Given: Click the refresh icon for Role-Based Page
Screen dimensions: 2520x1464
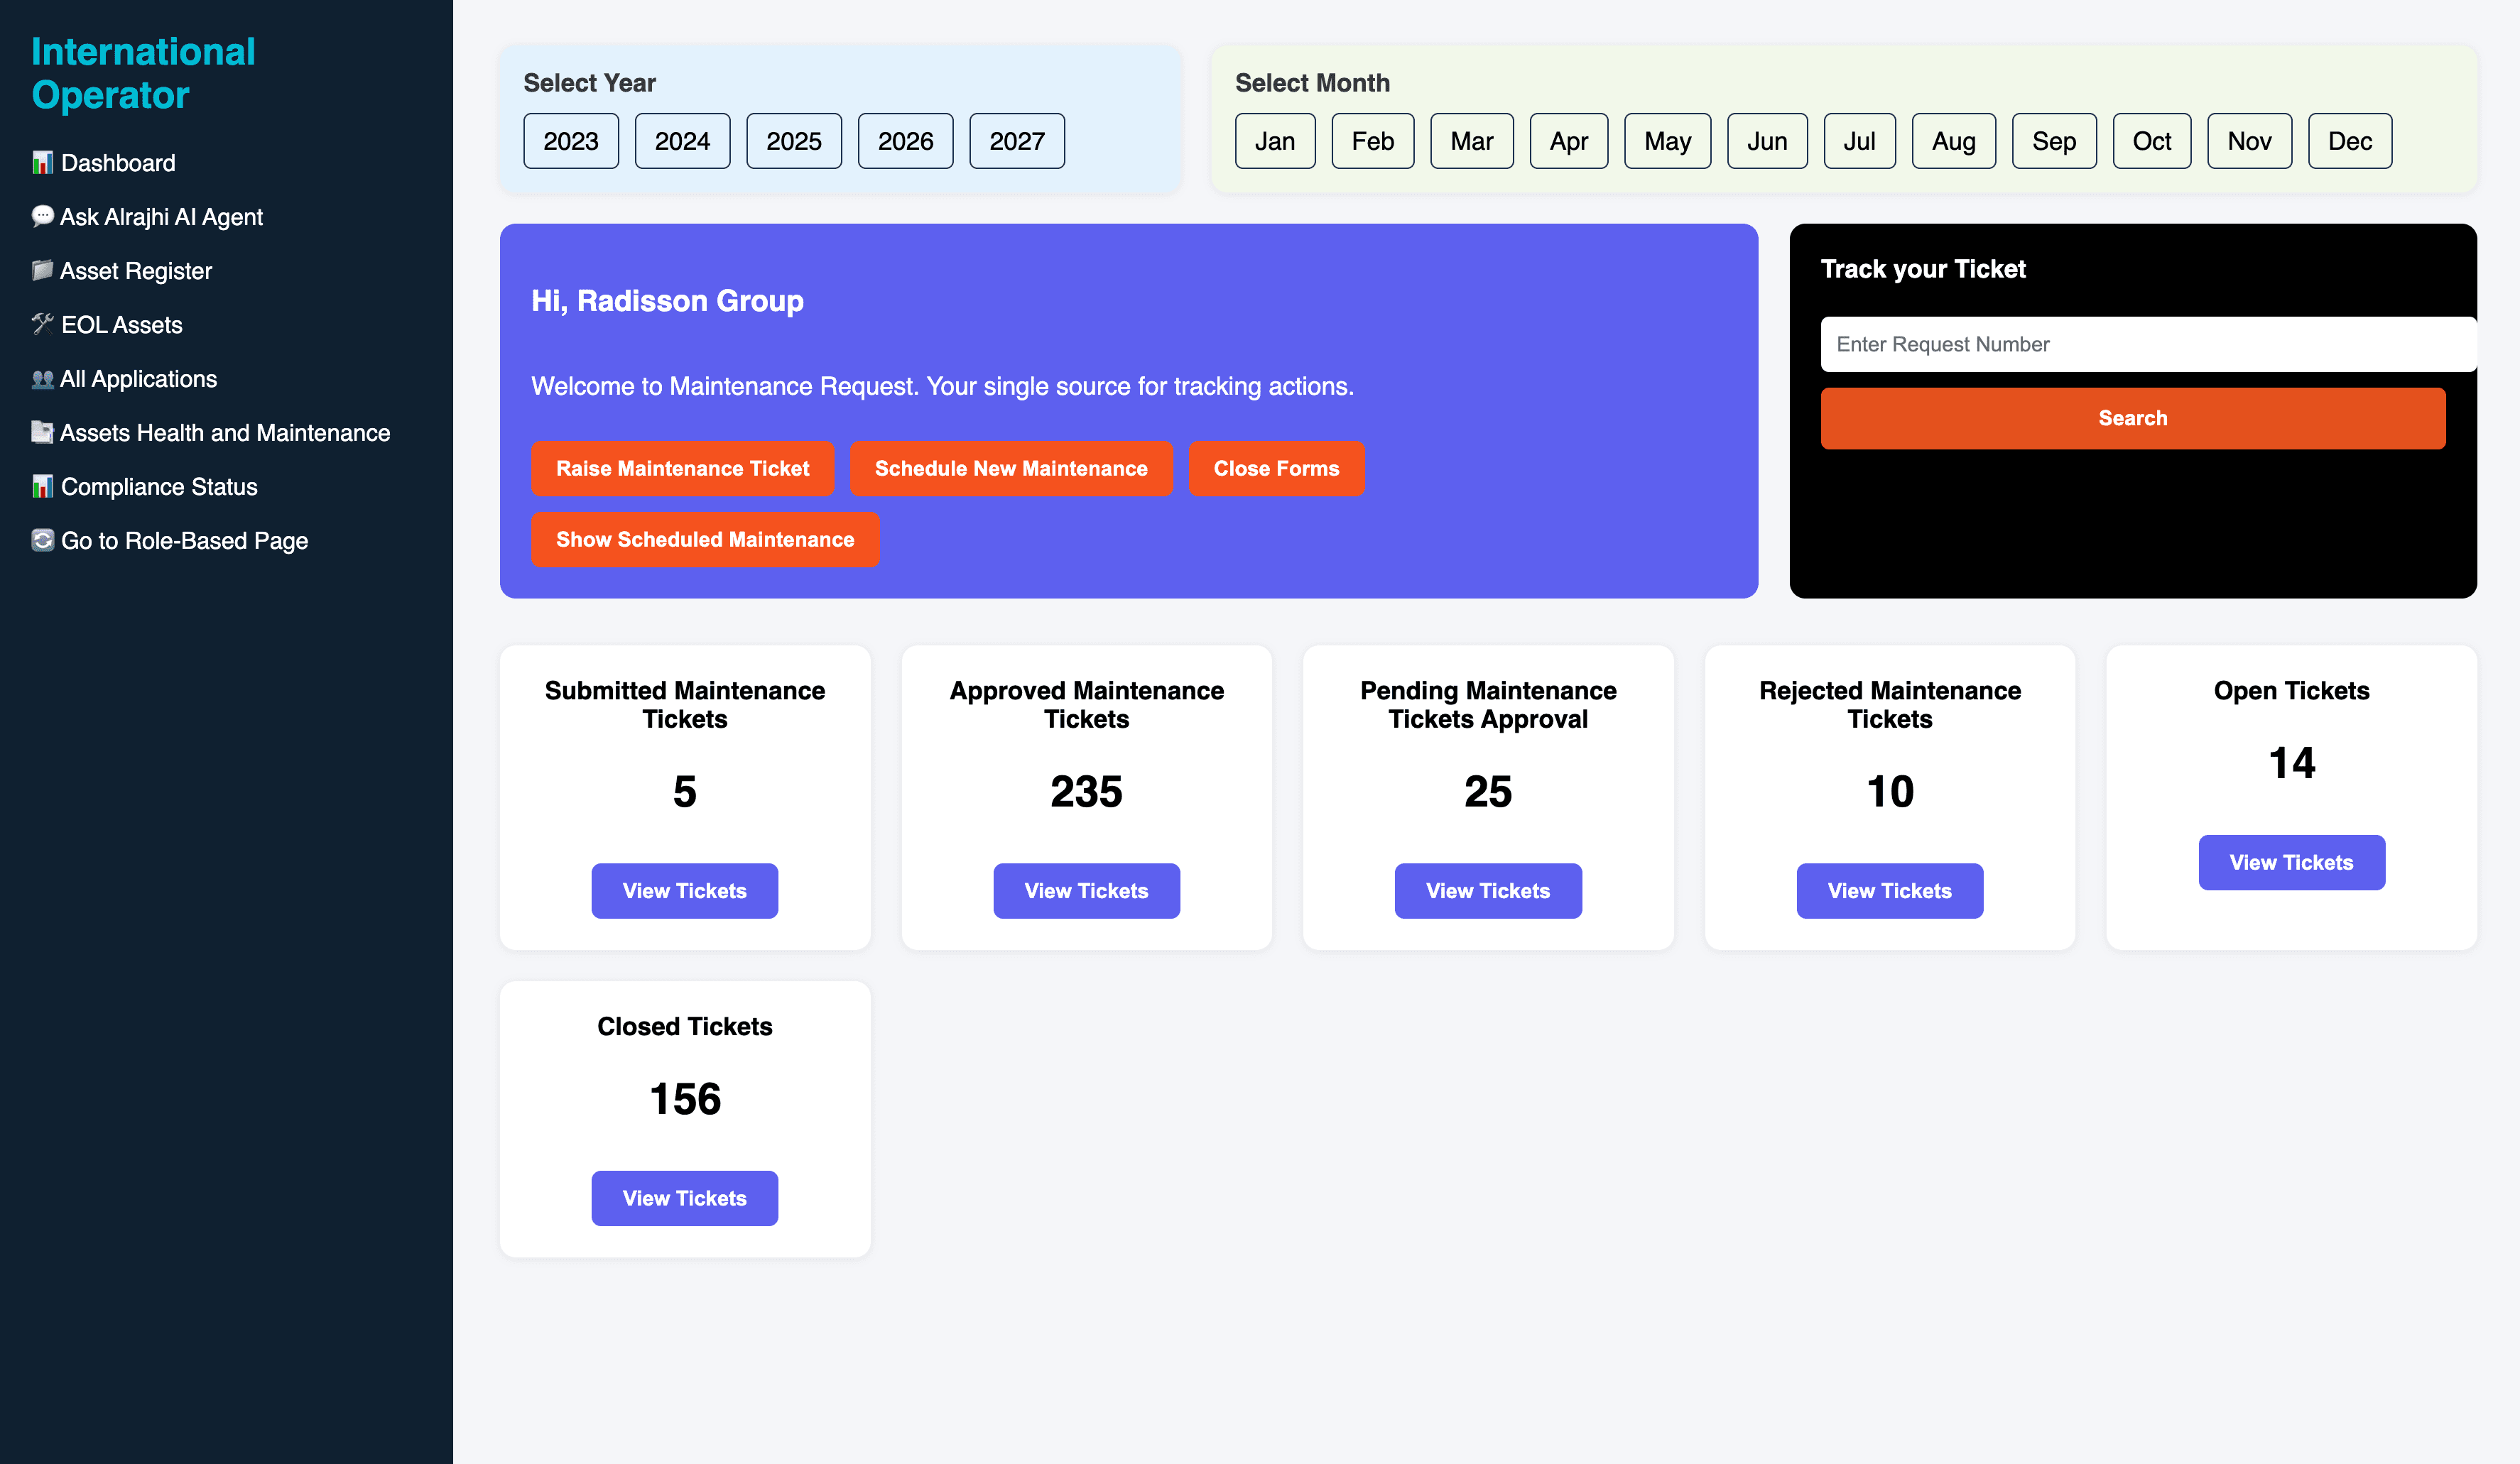Looking at the screenshot, I should (x=42, y=540).
